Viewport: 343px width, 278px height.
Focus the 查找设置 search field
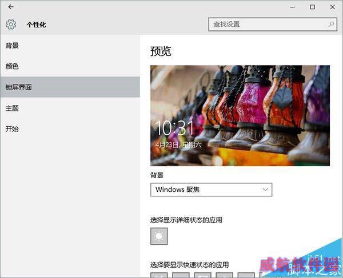click(273, 24)
